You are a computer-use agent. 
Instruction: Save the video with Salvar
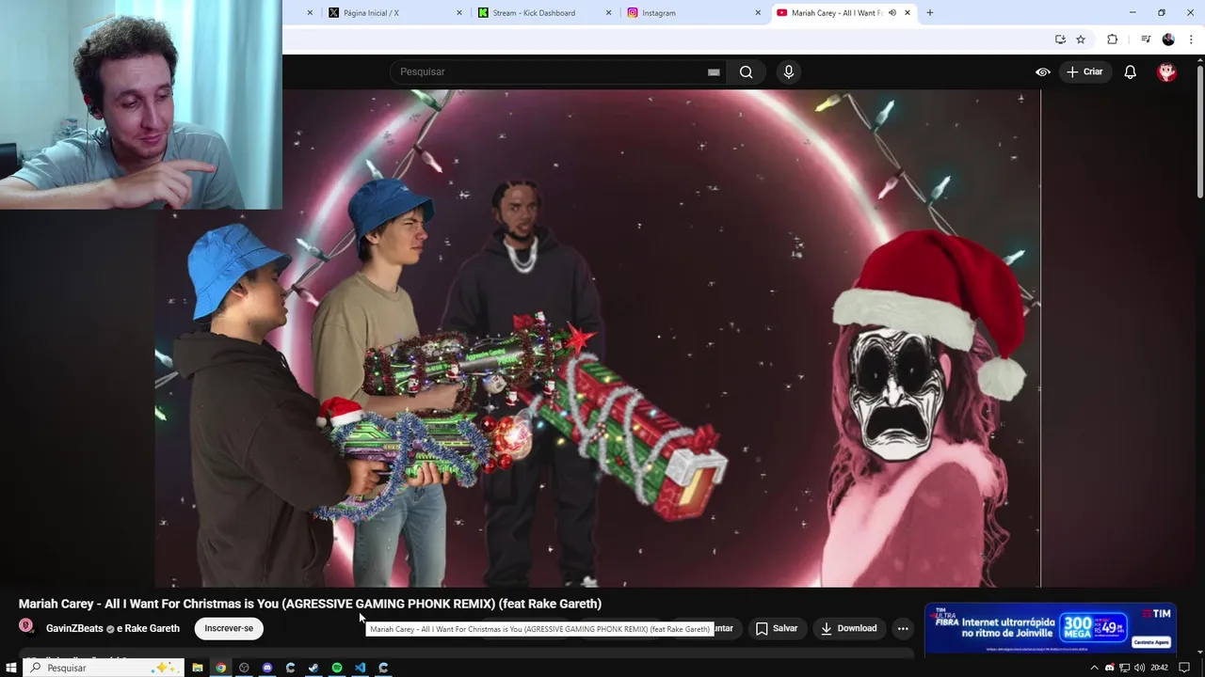point(777,628)
